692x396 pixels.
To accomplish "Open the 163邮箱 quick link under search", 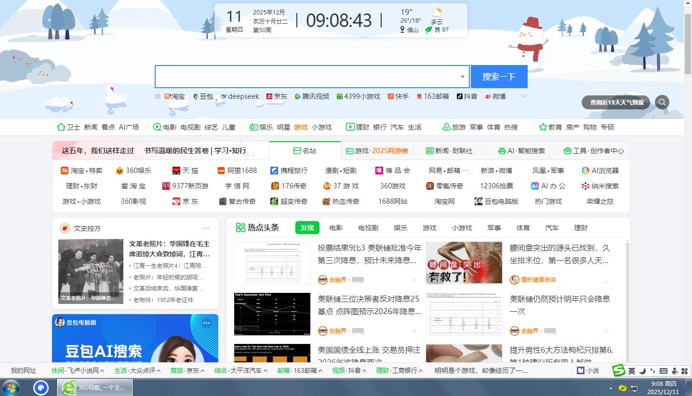I will click(433, 96).
